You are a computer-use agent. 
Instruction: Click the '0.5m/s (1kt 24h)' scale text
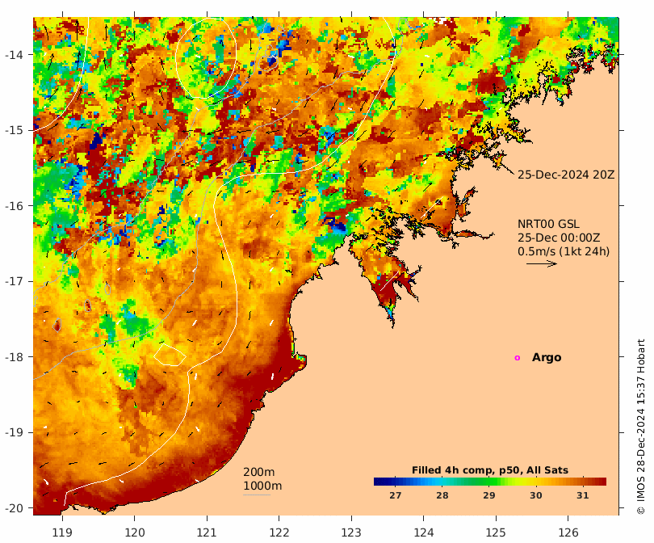pos(564,251)
